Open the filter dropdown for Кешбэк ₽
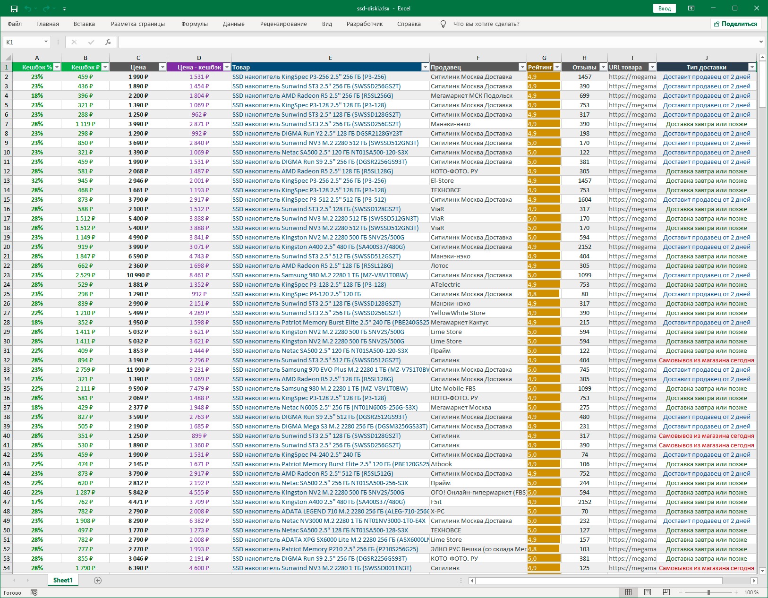The height and width of the screenshot is (598, 768). pyautogui.click(x=105, y=67)
